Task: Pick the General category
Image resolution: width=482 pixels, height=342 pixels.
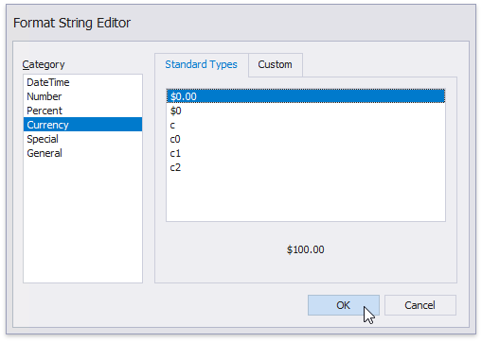Action: point(82,153)
